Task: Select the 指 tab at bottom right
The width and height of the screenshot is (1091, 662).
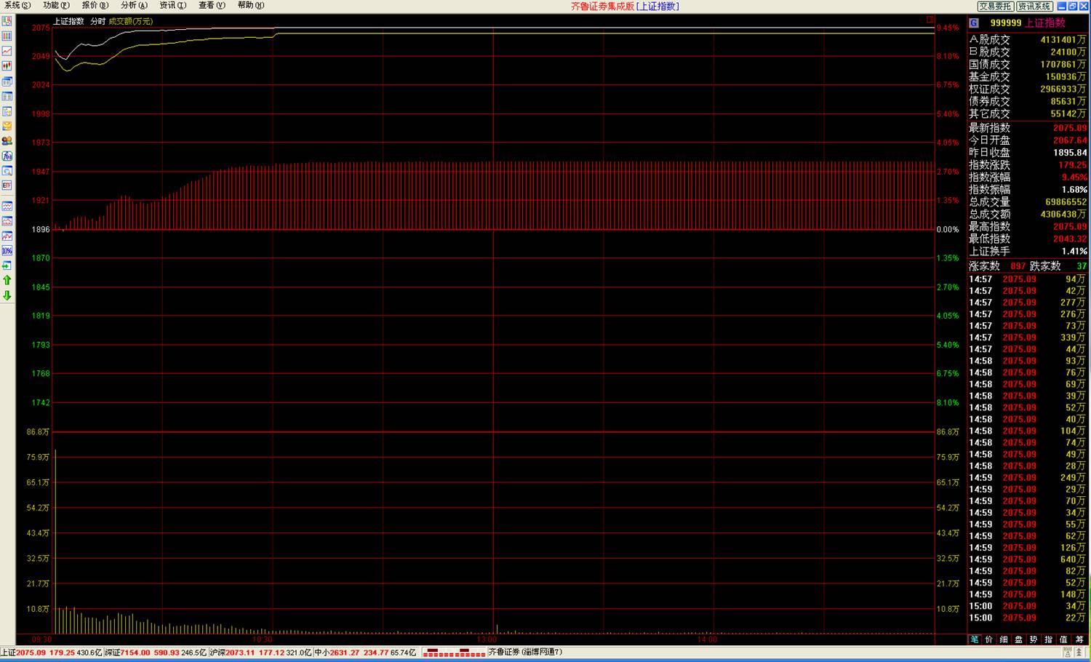Action: point(1049,639)
